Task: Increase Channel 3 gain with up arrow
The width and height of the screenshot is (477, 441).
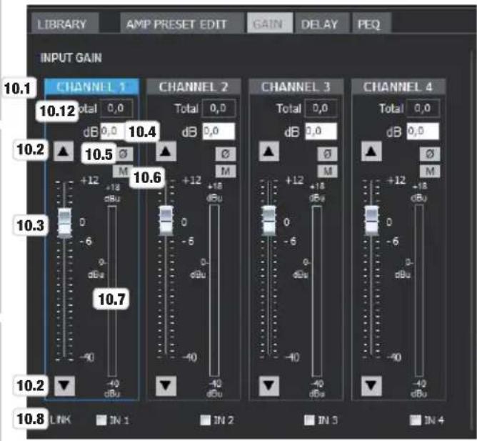Action: pos(269,151)
